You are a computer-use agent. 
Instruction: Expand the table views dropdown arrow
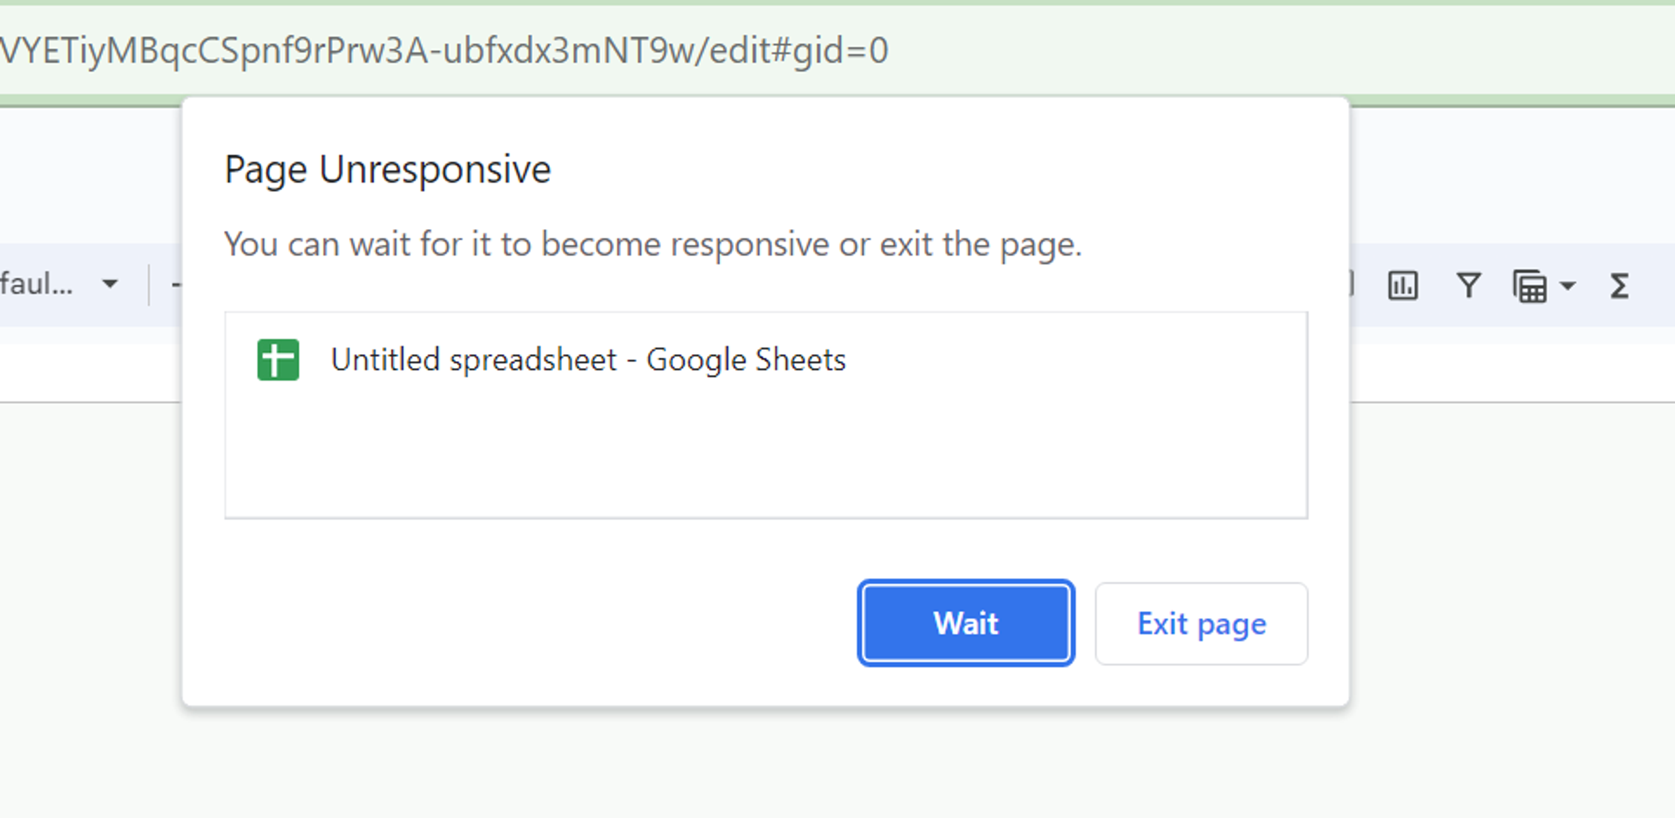pyautogui.click(x=1567, y=286)
